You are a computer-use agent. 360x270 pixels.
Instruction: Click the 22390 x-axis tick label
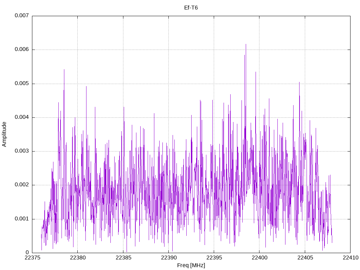(169, 258)
